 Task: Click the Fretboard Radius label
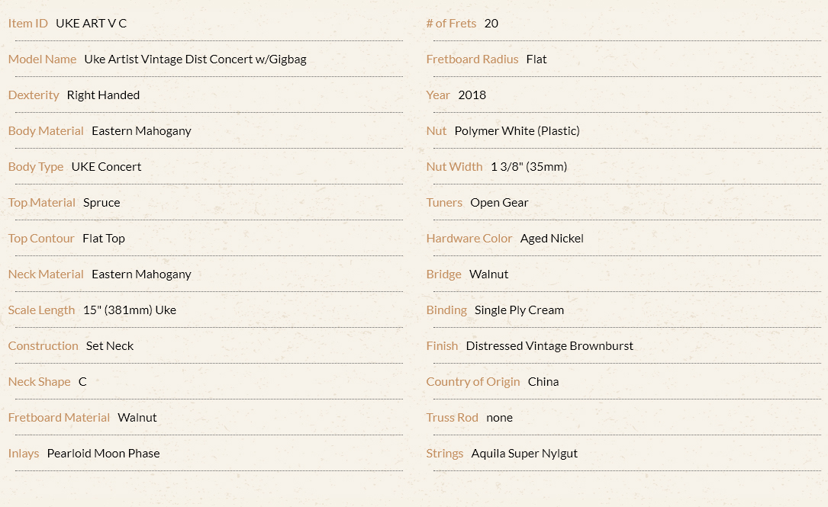[472, 59]
